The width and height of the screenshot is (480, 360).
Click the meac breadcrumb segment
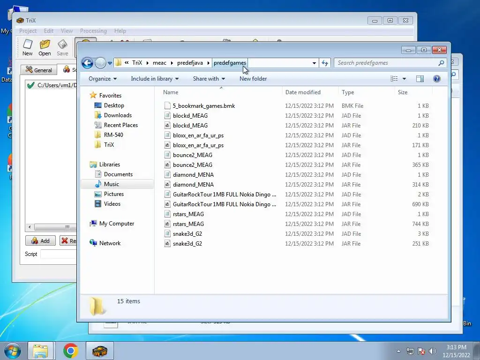(159, 63)
